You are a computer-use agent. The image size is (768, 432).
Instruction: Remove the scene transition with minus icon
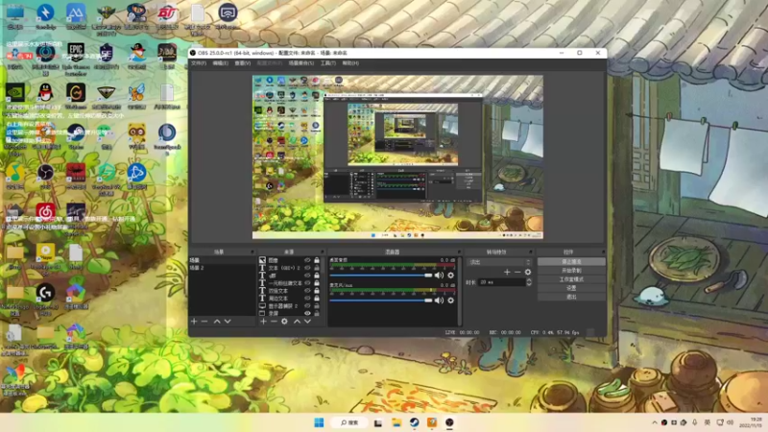point(517,272)
